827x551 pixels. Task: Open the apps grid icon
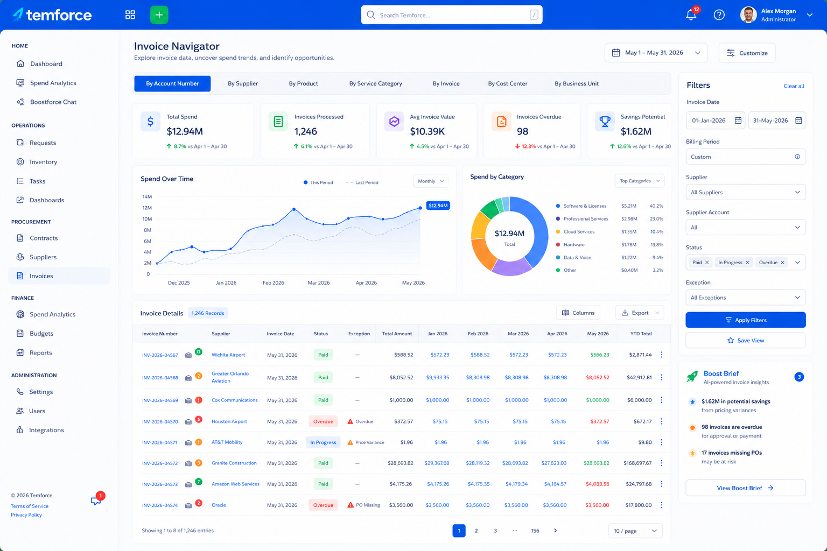[x=130, y=15]
